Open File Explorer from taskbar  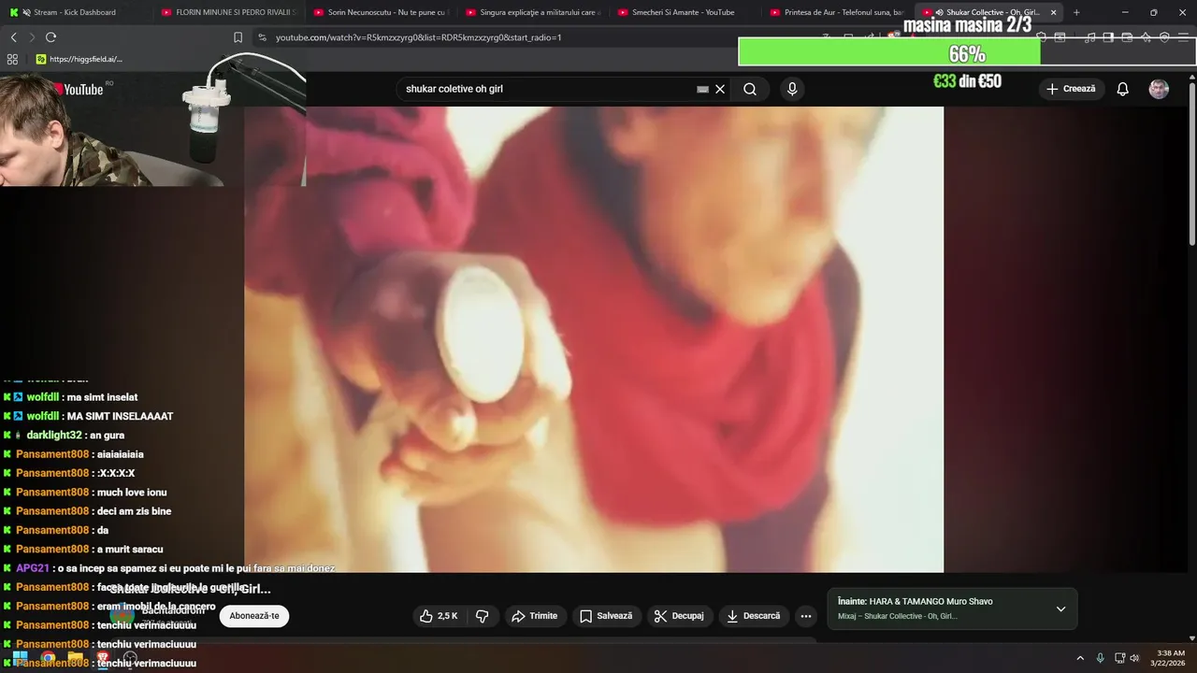click(76, 658)
